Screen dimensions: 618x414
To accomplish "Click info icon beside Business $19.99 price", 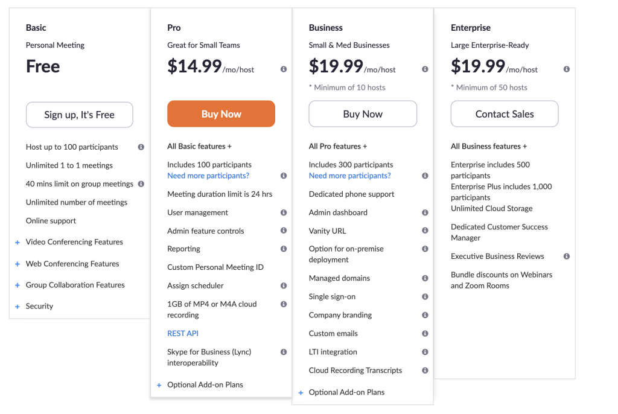I will [425, 69].
